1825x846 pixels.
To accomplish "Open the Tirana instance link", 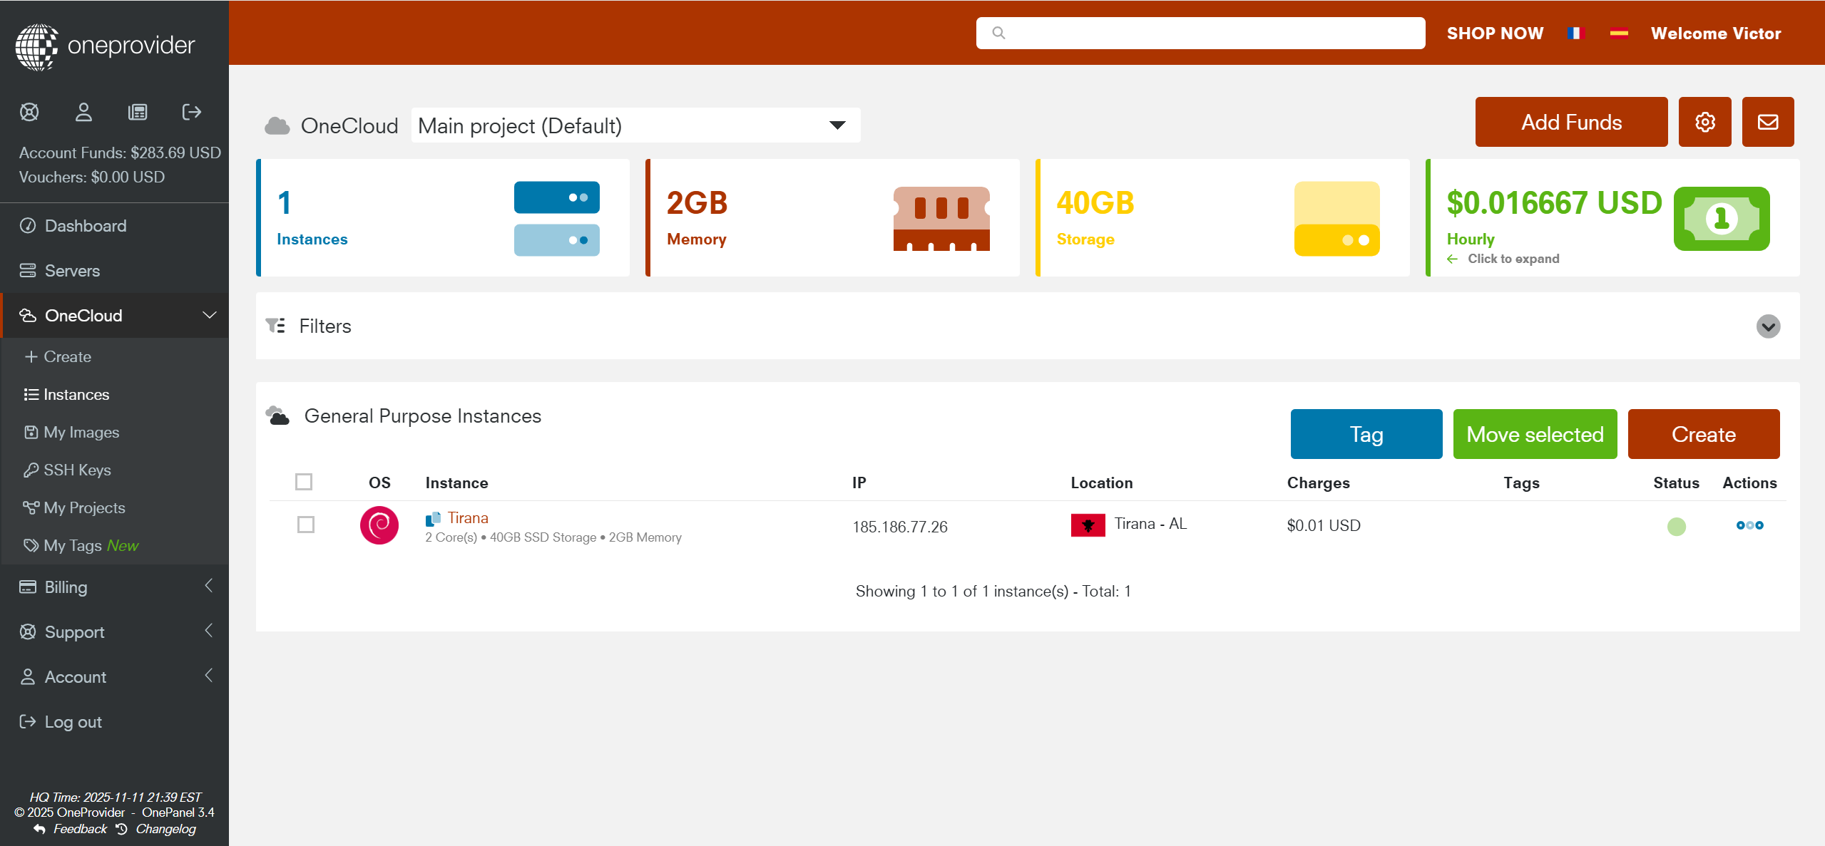I will coord(468,518).
